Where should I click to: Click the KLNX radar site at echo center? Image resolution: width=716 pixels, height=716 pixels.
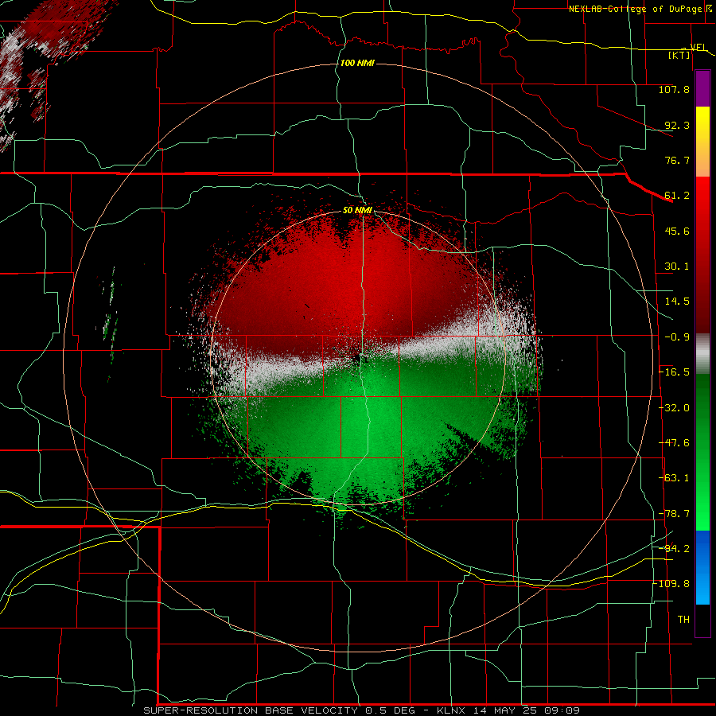[x=357, y=358]
